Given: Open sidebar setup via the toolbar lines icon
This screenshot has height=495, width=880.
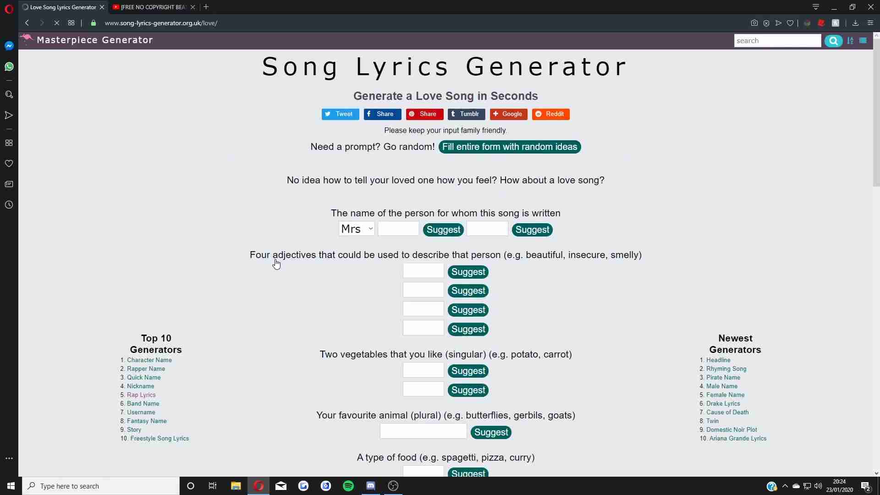Looking at the screenshot, I should [x=870, y=23].
